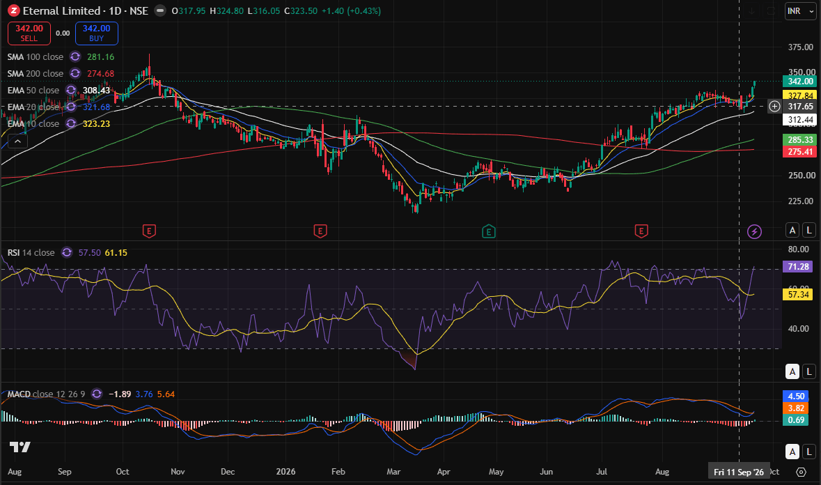The height and width of the screenshot is (485, 821).
Task: Click the 342.00 BUY button
Action: point(96,33)
